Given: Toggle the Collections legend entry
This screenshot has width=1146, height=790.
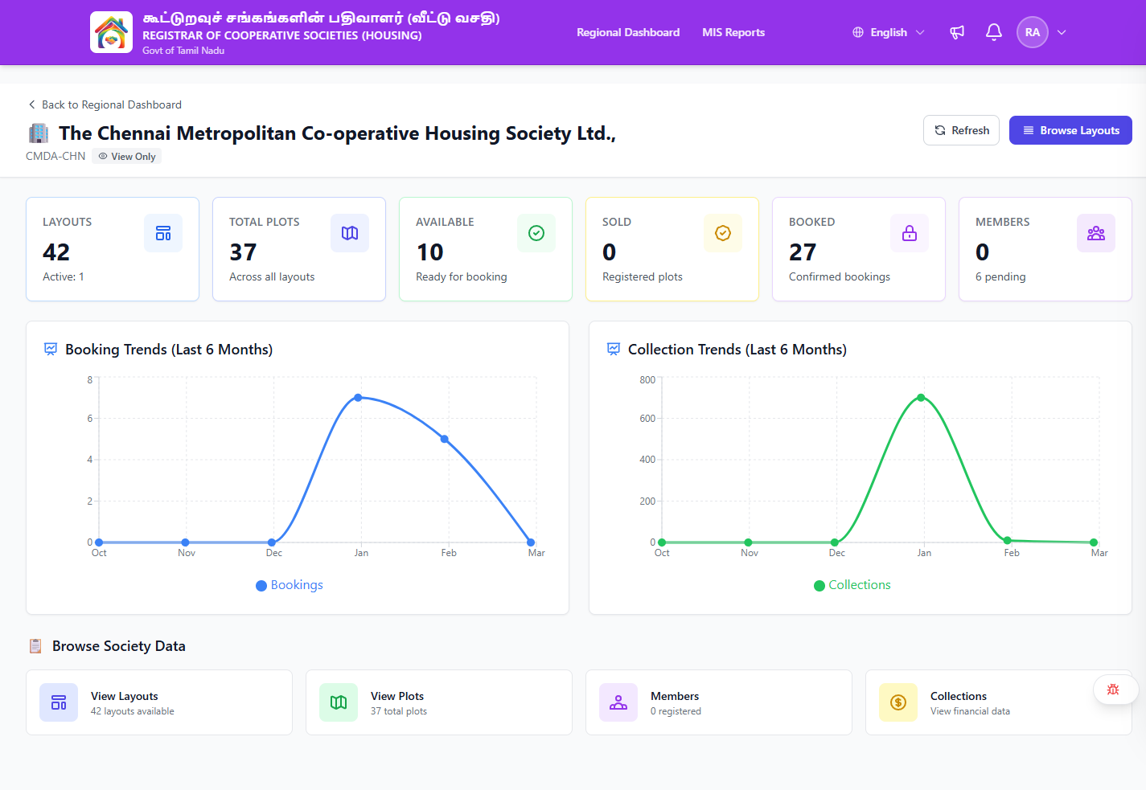Looking at the screenshot, I should (x=852, y=585).
